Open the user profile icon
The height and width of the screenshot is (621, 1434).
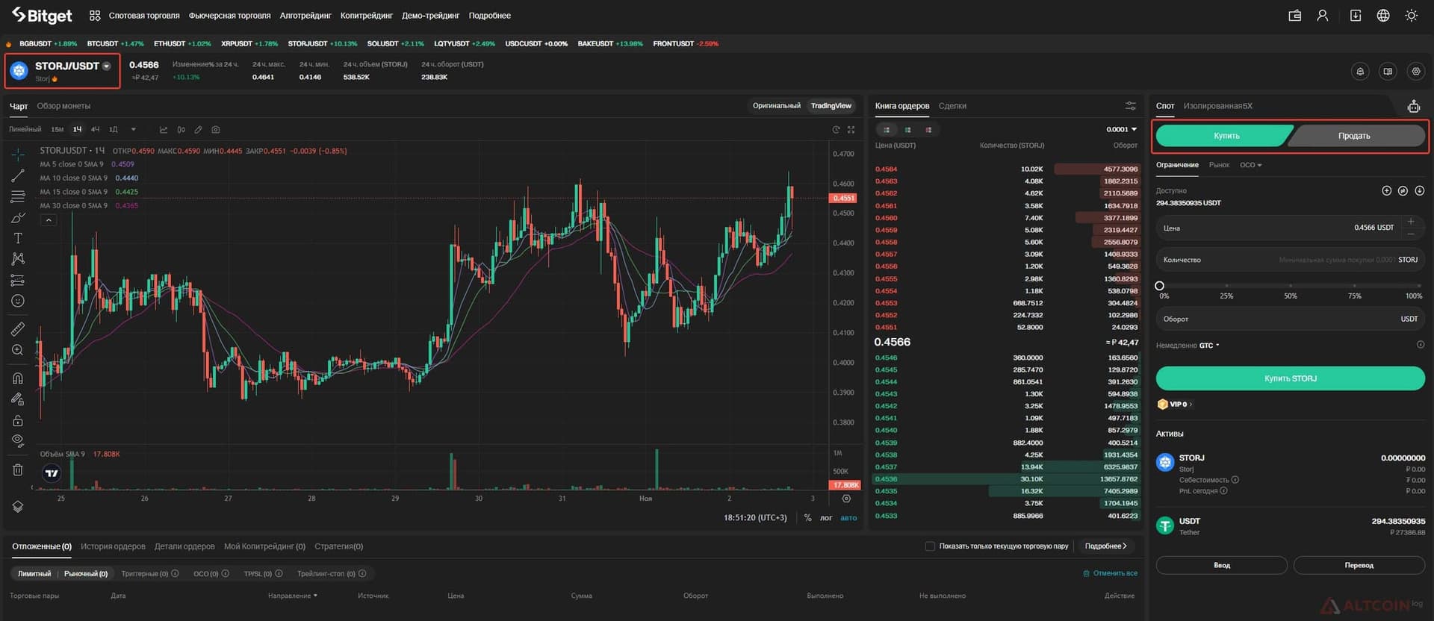[1322, 16]
